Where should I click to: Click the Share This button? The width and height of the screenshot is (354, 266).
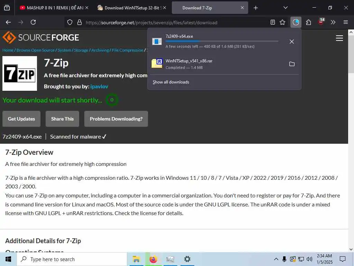62,119
